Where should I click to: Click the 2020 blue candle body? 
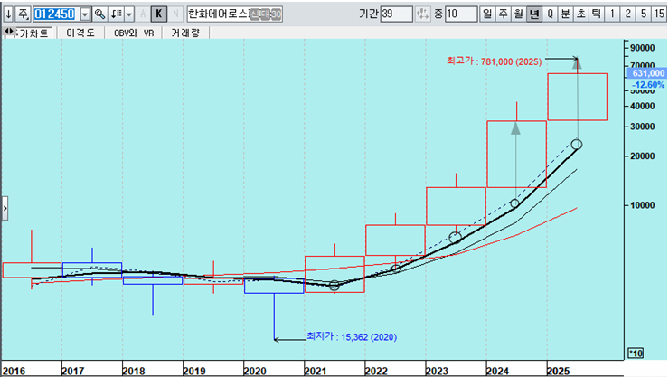pos(274,286)
